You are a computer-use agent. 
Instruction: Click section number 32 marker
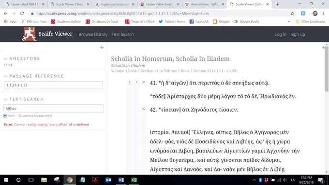(x=144, y=109)
